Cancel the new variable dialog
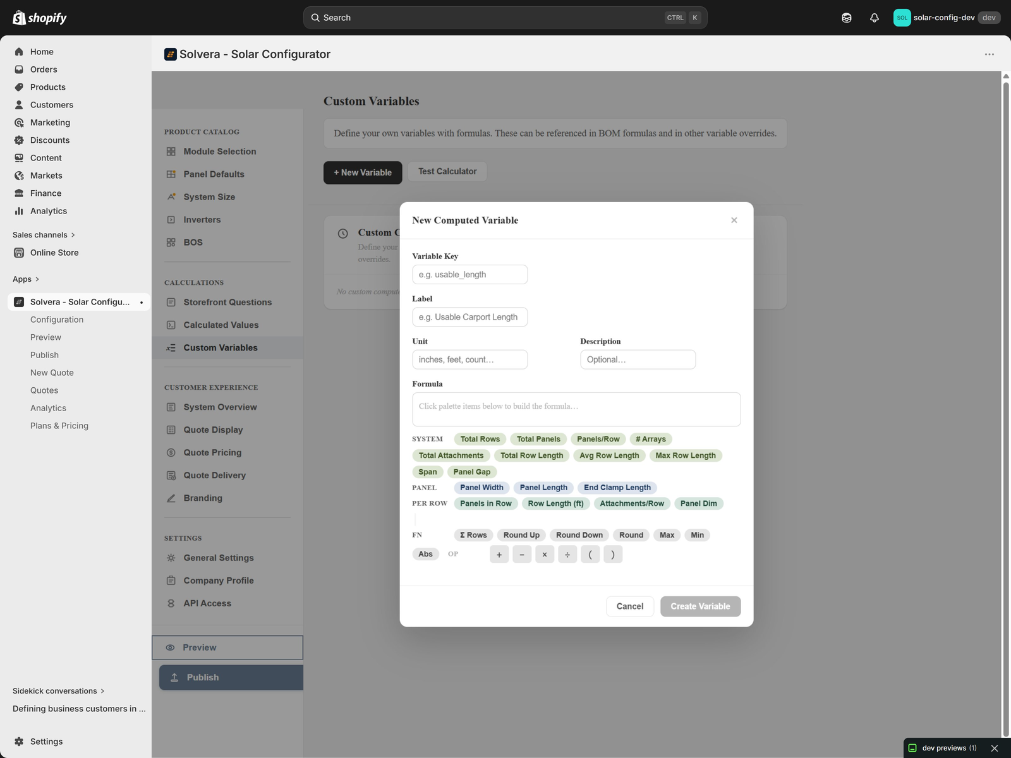The image size is (1011, 758). pyautogui.click(x=630, y=606)
